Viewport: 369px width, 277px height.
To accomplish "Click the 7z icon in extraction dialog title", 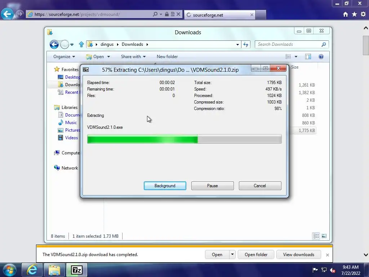I will (86, 70).
